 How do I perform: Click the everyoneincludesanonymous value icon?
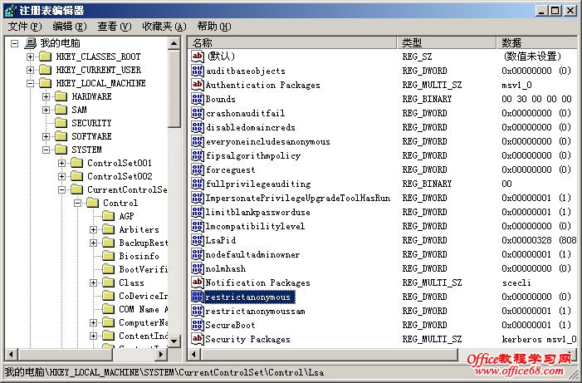tap(197, 141)
